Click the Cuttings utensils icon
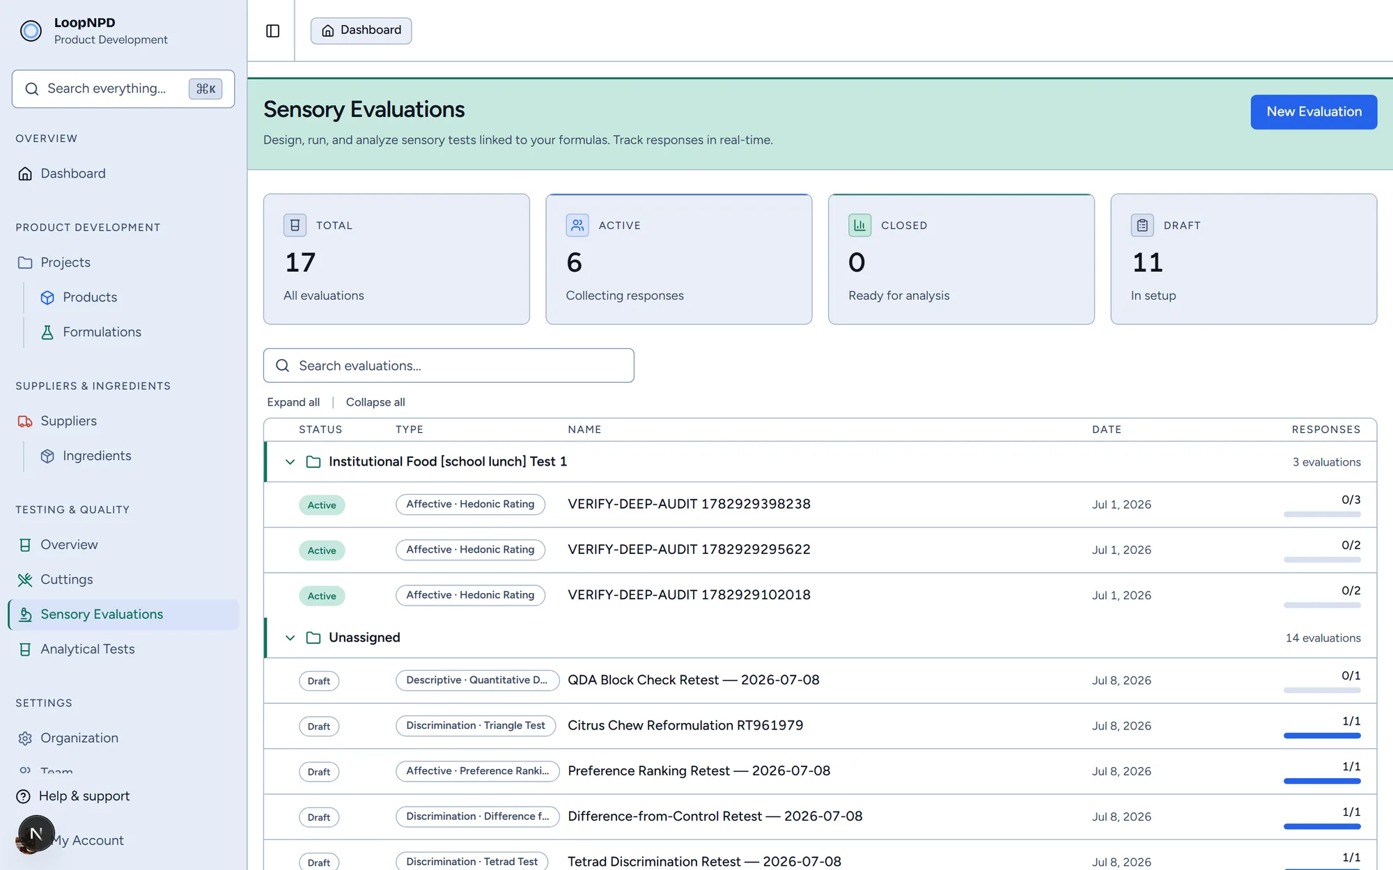This screenshot has height=870, width=1393. pyautogui.click(x=25, y=580)
